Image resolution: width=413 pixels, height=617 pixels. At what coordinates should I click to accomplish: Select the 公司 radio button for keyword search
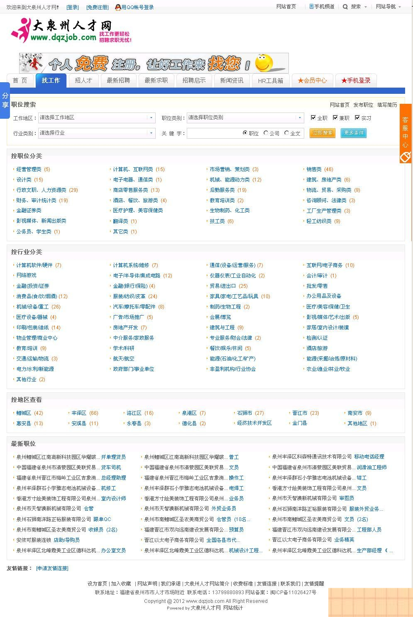tap(265, 133)
